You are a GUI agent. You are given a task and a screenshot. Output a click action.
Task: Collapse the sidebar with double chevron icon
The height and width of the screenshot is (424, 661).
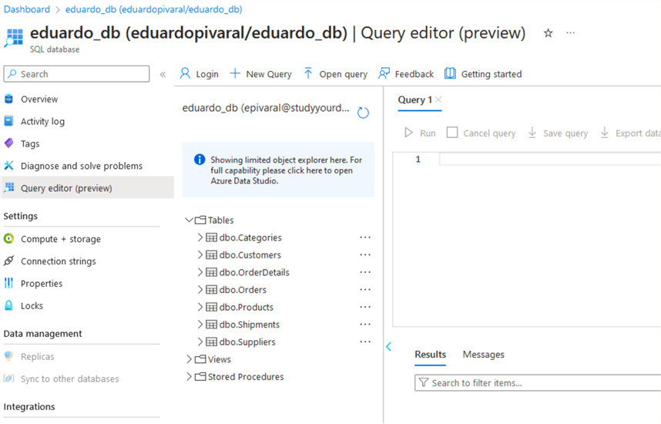pyautogui.click(x=163, y=75)
